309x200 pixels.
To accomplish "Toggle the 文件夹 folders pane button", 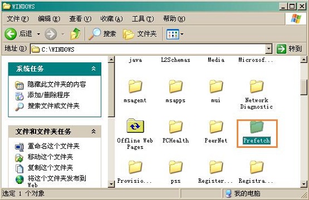I will tap(140, 34).
